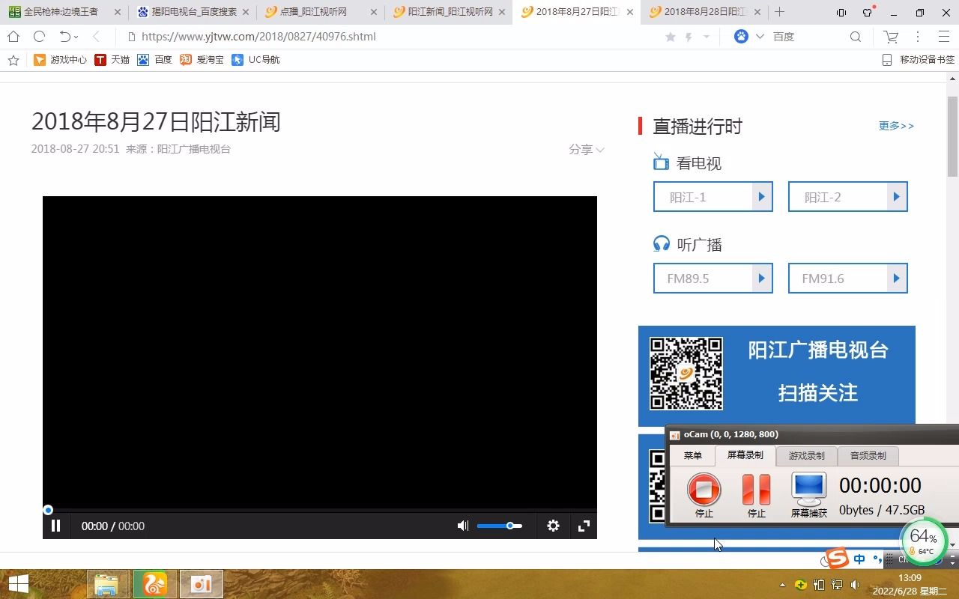Screen dimensions: 959x599
Task: Bookmark this page with the star icon
Action: [671, 37]
